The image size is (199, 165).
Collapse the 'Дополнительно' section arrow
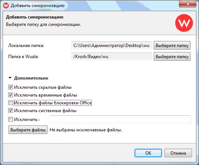pyautogui.click(x=10, y=78)
